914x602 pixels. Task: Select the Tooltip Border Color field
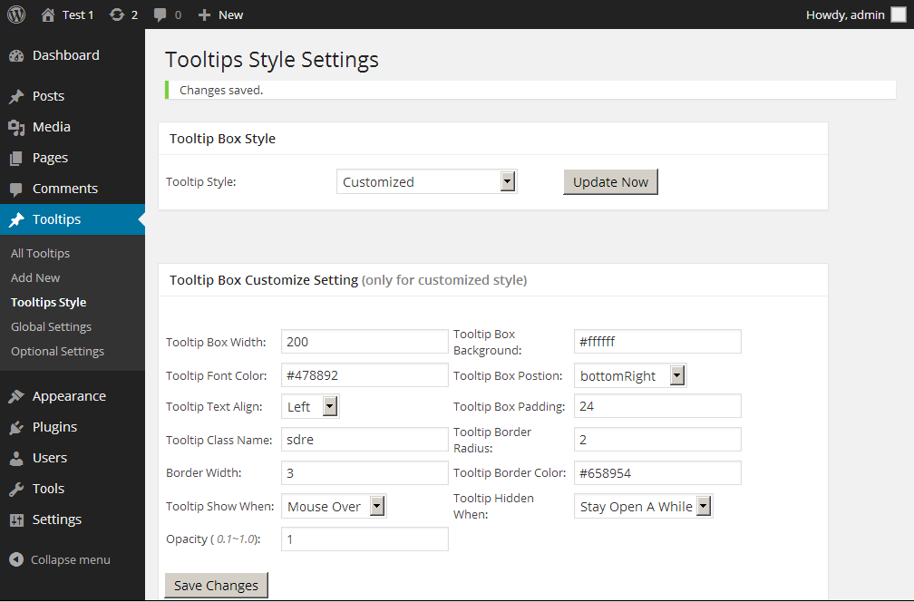(657, 473)
